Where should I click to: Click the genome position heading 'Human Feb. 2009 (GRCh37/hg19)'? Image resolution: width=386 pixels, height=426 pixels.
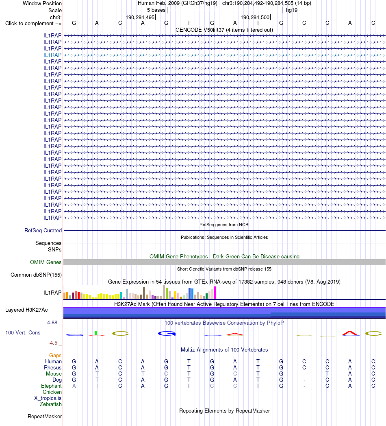tap(178, 3)
